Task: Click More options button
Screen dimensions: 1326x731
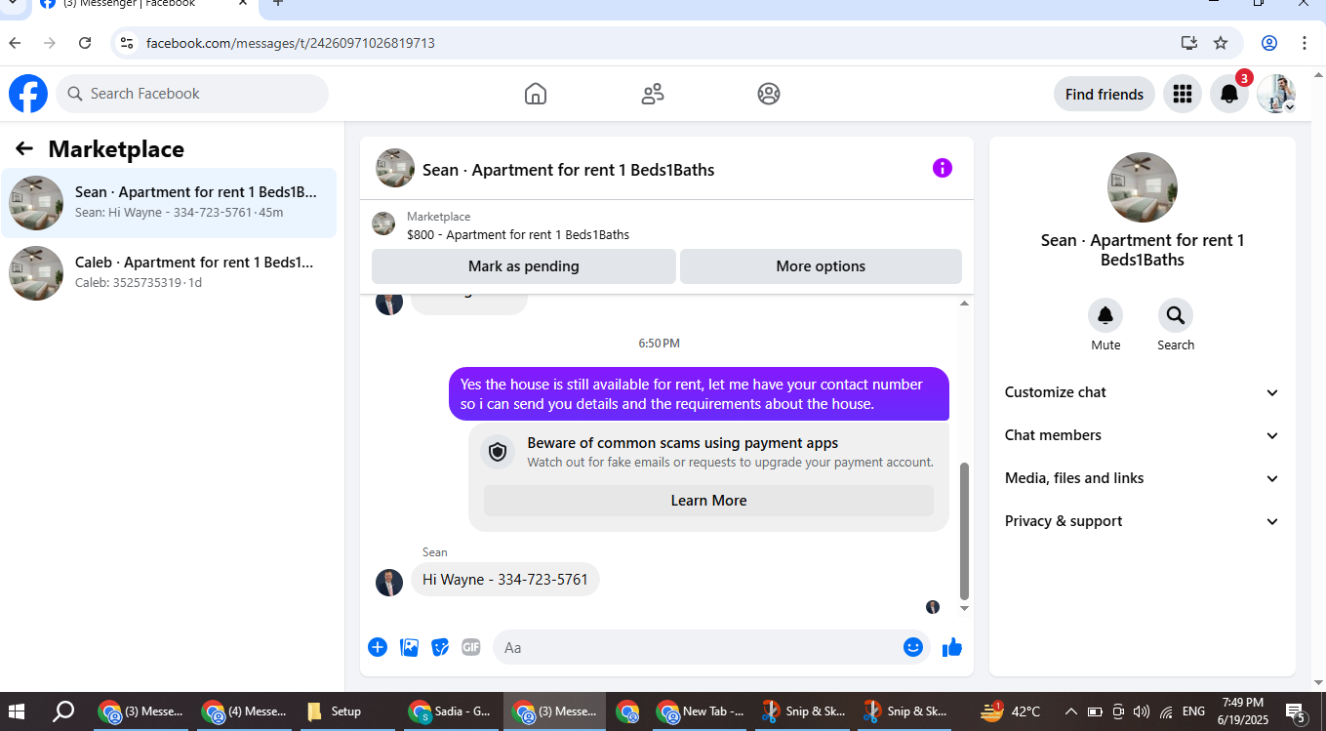Action: point(821,266)
